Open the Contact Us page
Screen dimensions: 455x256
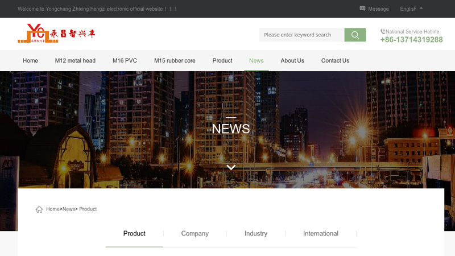(335, 61)
